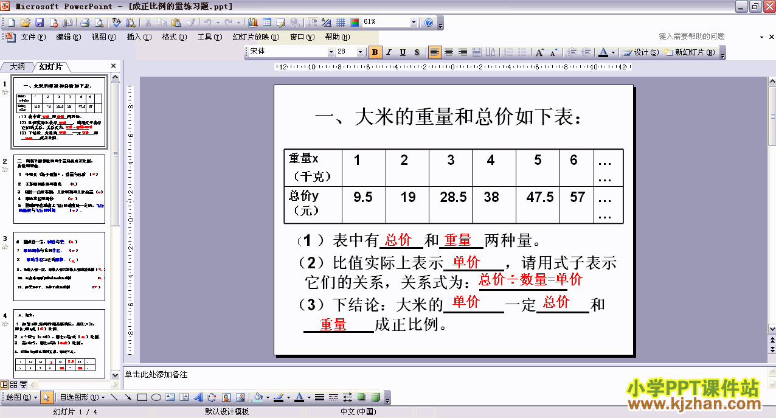Select the Oval drawing tool
The height and width of the screenshot is (418, 776).
pyautogui.click(x=156, y=397)
